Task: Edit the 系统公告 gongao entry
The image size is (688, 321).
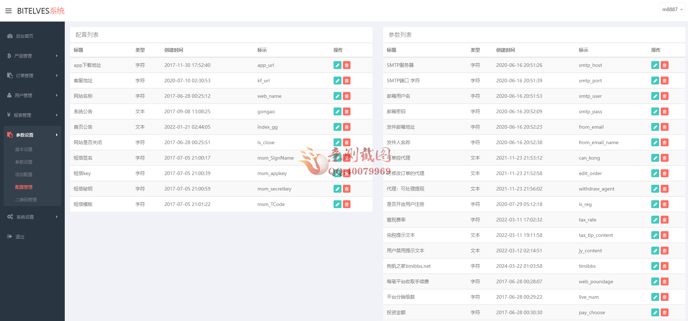Action: coord(337,111)
